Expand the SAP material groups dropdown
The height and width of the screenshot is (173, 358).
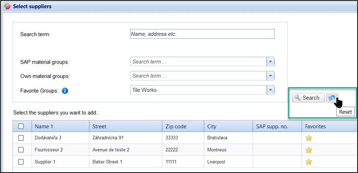pos(270,62)
